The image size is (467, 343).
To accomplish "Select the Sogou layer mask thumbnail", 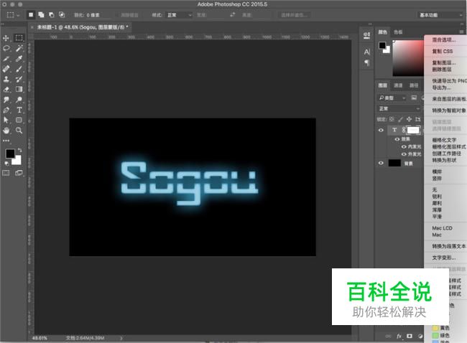I will [x=413, y=130].
